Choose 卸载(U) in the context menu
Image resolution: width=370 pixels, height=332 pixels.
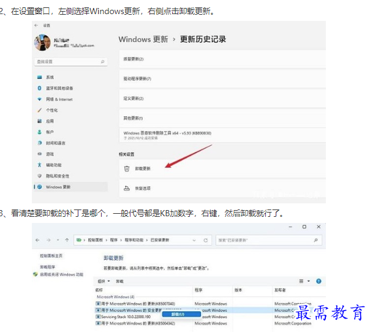tap(181, 314)
